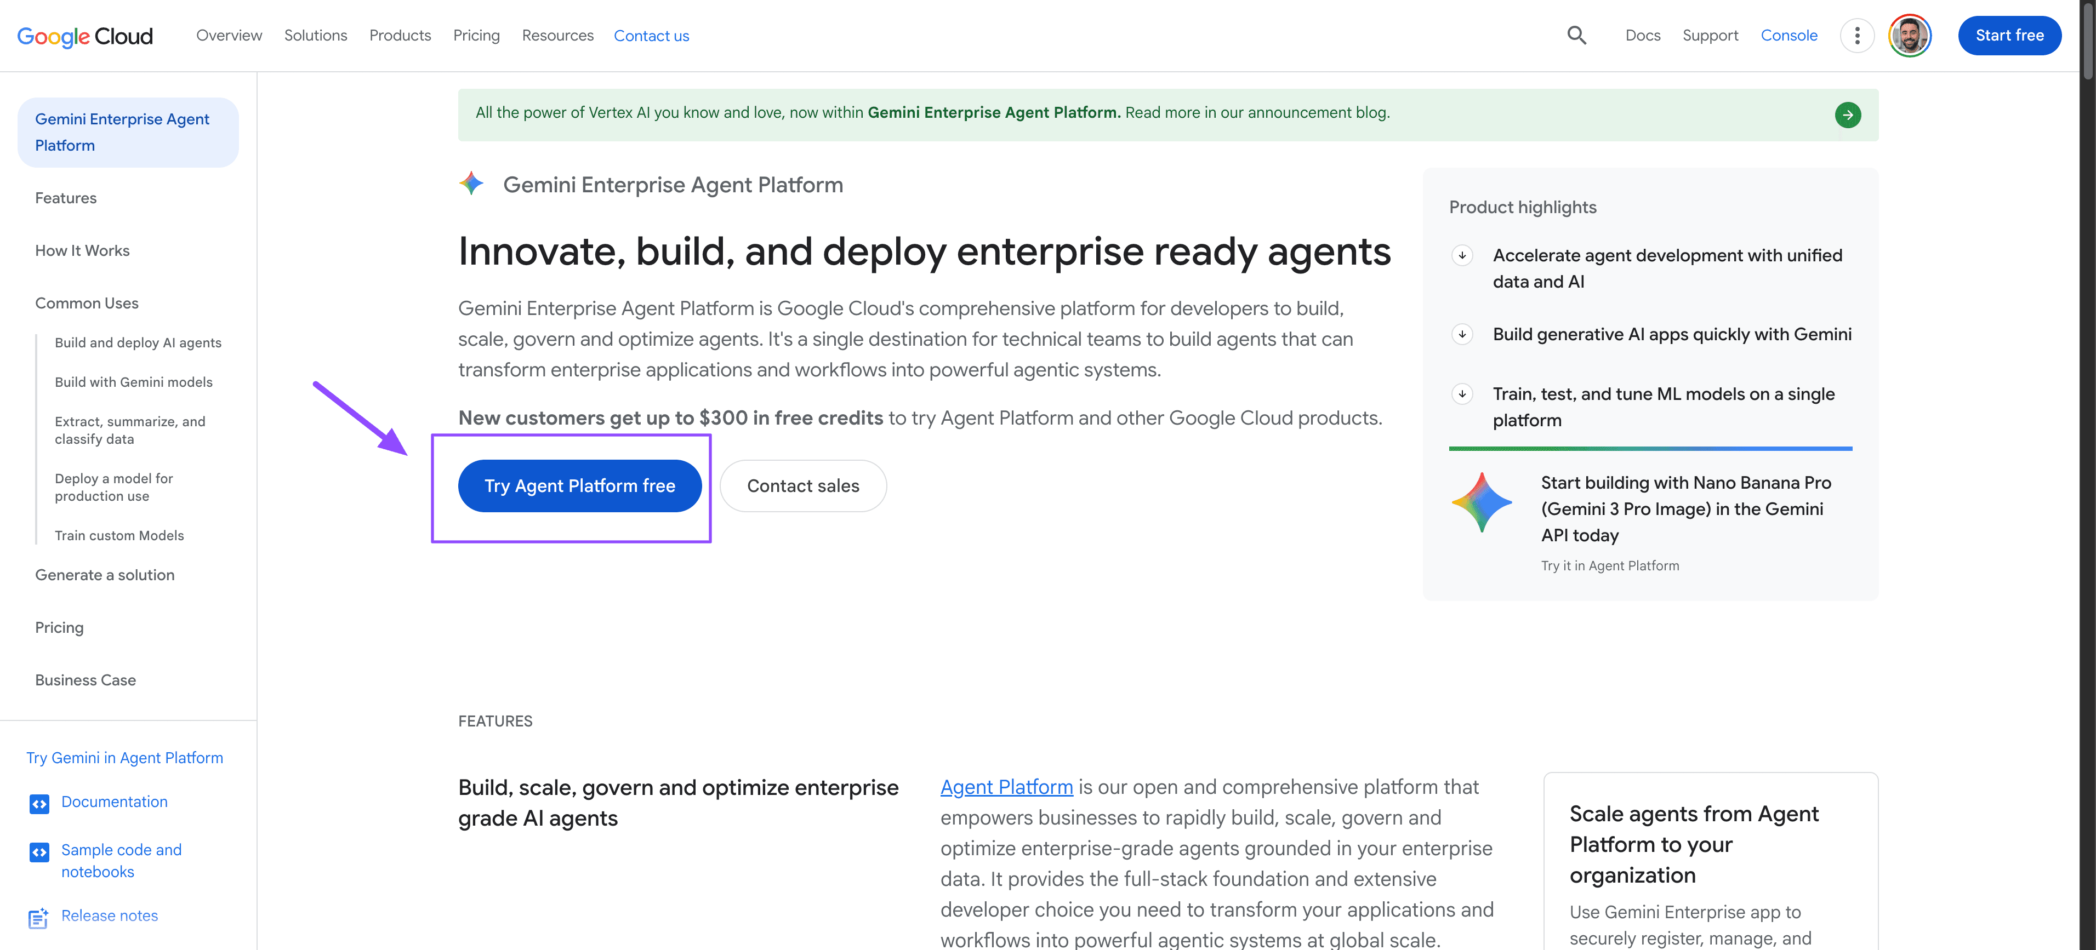Select Gemini Enterprise Agent Platform sidebar item
Screen dimensions: 2096x950
coord(128,132)
